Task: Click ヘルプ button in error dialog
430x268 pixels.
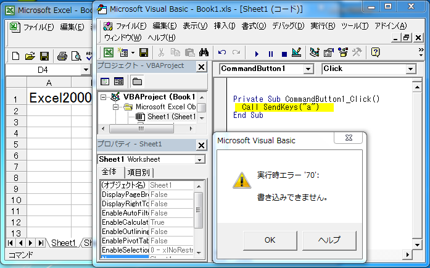Action: 329,240
